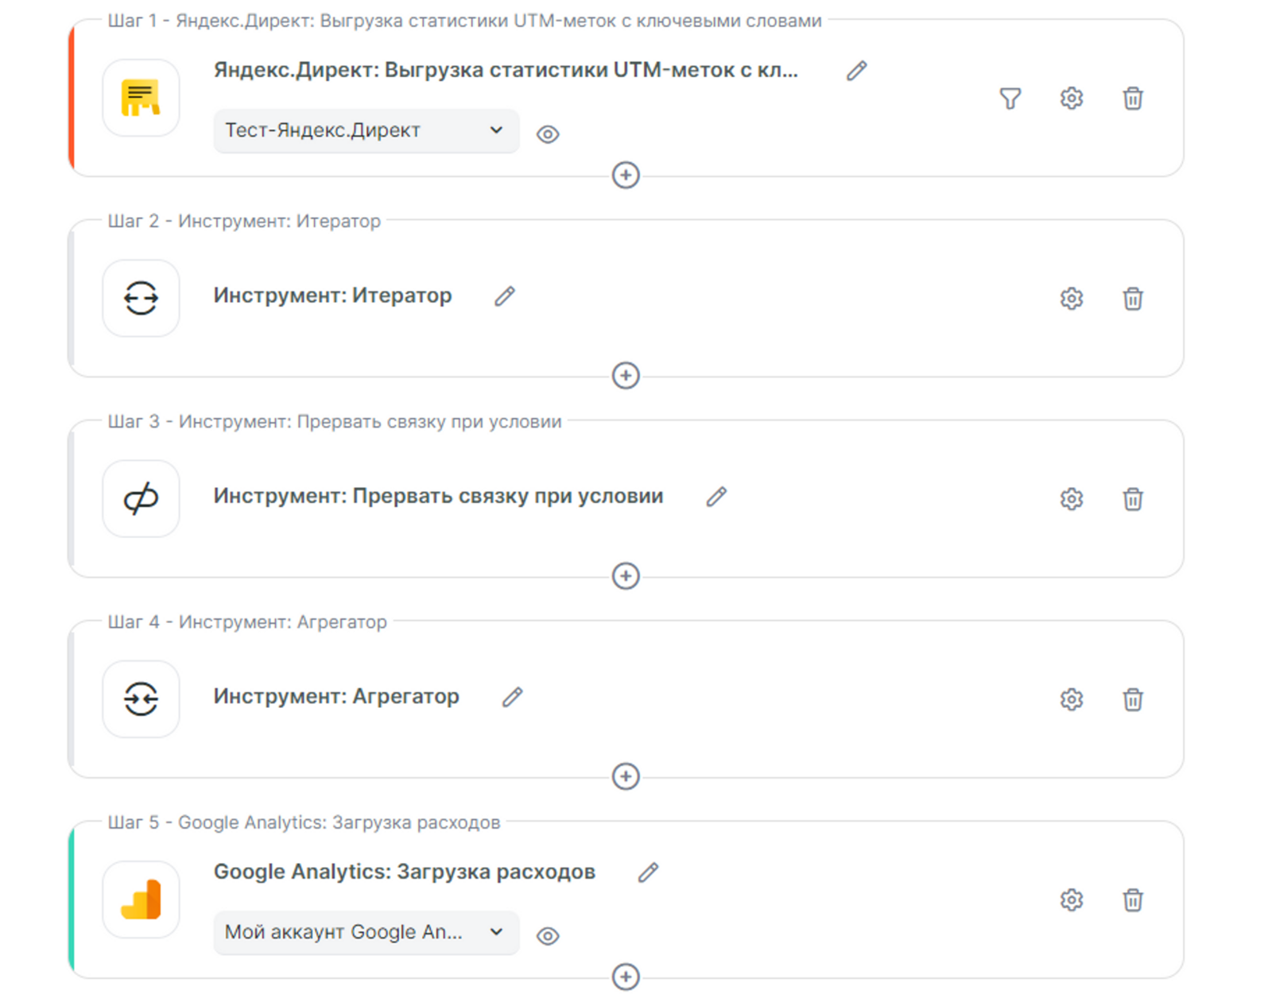1272x1002 pixels.
Task: Edit title of Google Analytics step
Action: (648, 872)
